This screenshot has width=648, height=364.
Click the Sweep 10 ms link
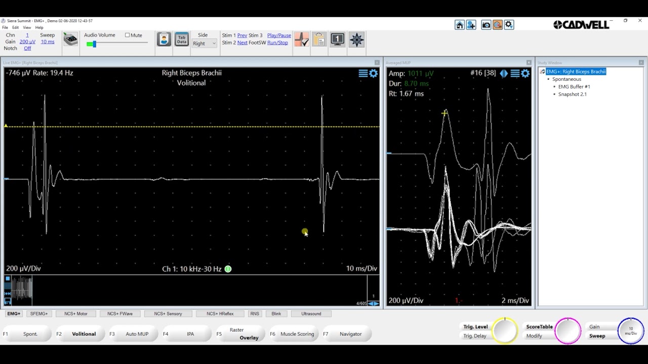(48, 42)
